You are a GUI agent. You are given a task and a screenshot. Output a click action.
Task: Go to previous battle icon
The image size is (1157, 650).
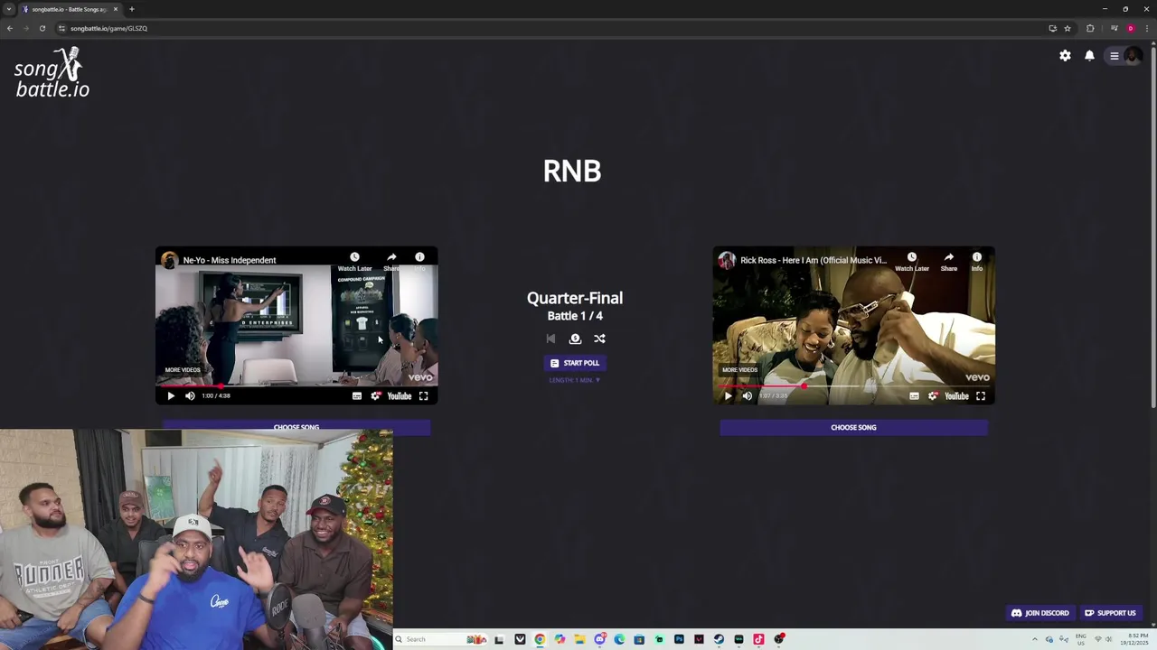550,339
